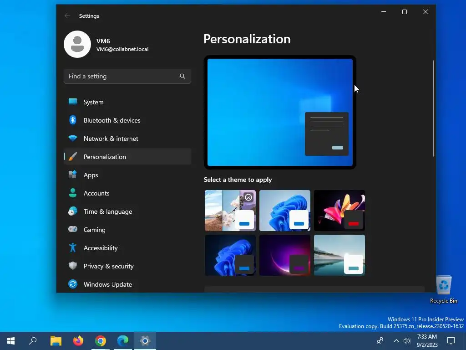The height and width of the screenshot is (350, 466).
Task: Switch to Network & internet page
Action: point(127,139)
